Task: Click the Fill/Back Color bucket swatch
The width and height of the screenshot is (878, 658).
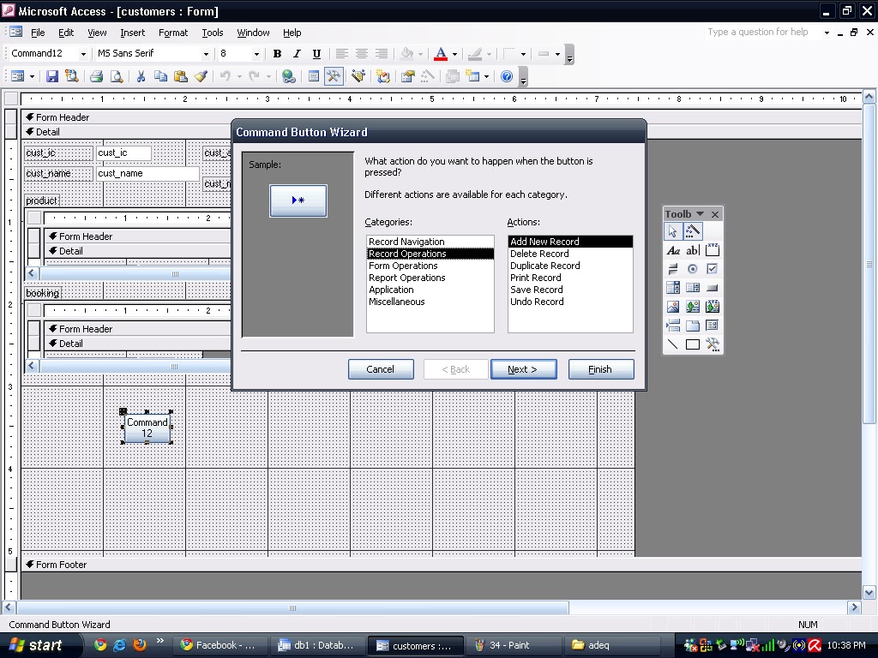Action: point(406,54)
